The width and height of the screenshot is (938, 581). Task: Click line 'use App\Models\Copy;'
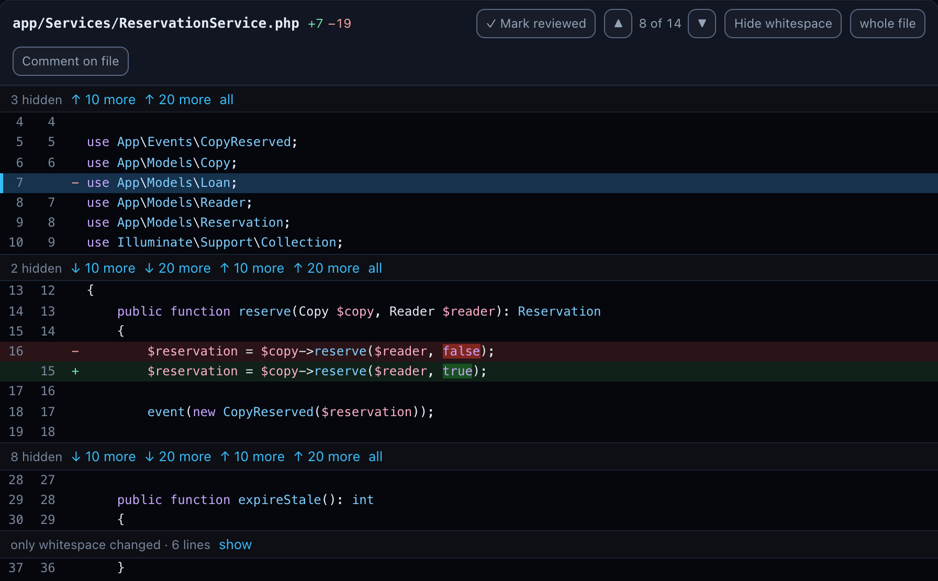[x=469, y=163]
